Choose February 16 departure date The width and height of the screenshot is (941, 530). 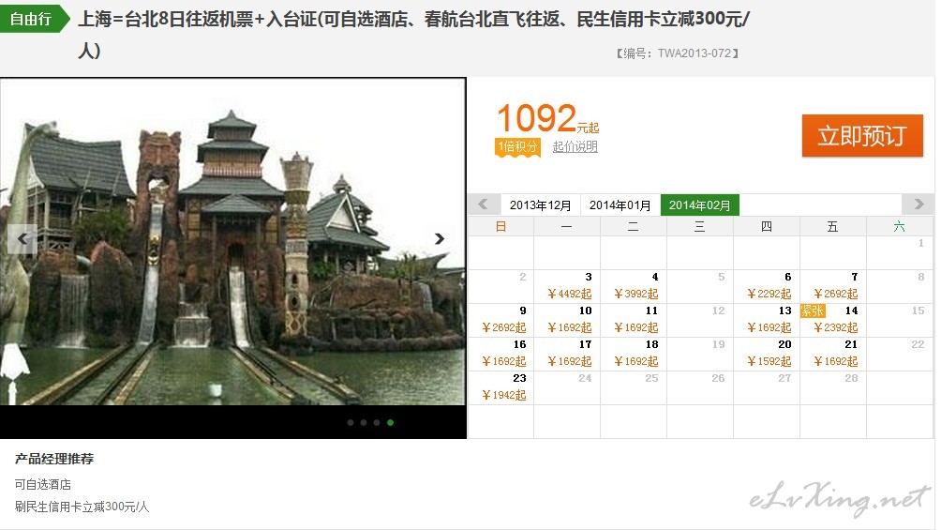click(500, 354)
